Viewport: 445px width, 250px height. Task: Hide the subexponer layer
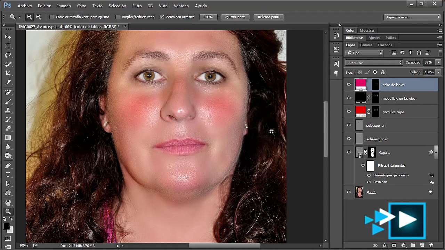(349, 125)
